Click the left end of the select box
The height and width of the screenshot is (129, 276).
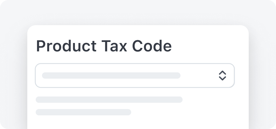tap(38, 76)
